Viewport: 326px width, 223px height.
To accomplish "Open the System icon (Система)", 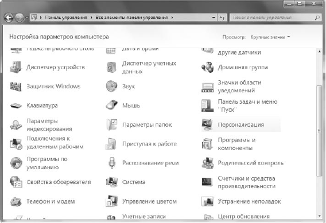I will [112, 182].
